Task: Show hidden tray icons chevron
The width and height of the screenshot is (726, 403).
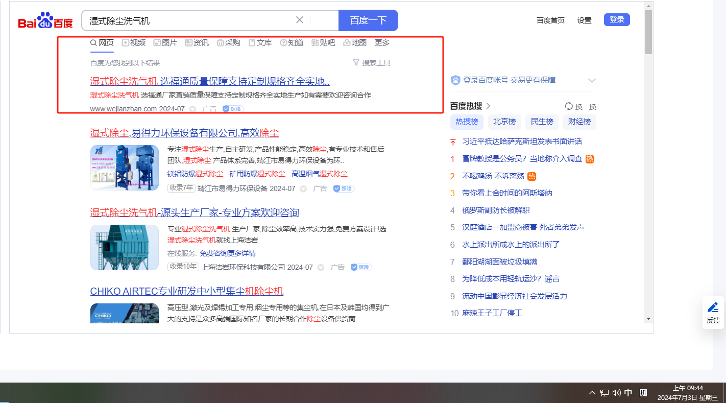Action: [592, 393]
